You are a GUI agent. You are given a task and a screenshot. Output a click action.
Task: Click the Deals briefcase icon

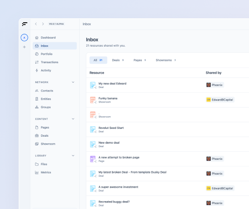(37, 135)
